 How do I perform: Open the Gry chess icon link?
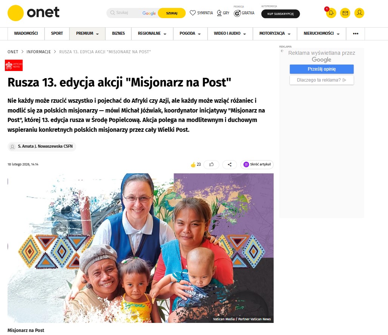(x=223, y=13)
